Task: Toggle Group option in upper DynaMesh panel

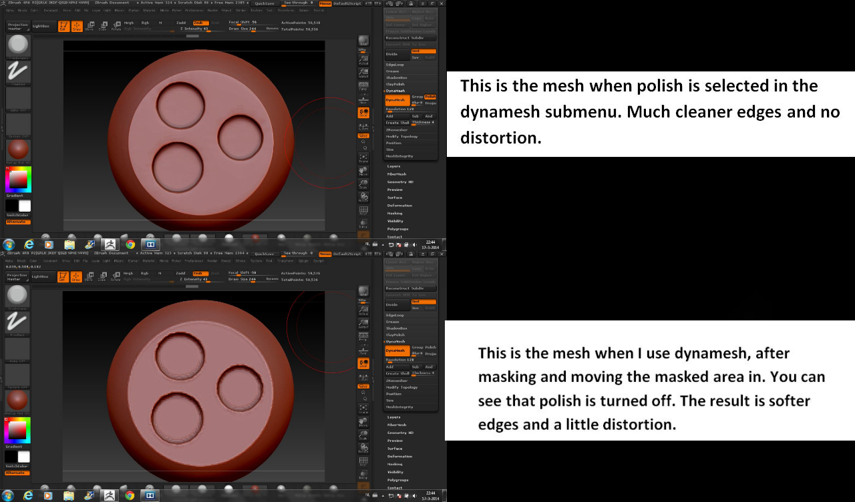Action: (417, 97)
